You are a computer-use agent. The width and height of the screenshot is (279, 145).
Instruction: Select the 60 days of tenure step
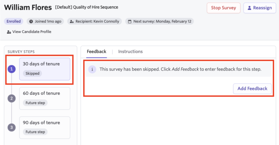point(45,99)
